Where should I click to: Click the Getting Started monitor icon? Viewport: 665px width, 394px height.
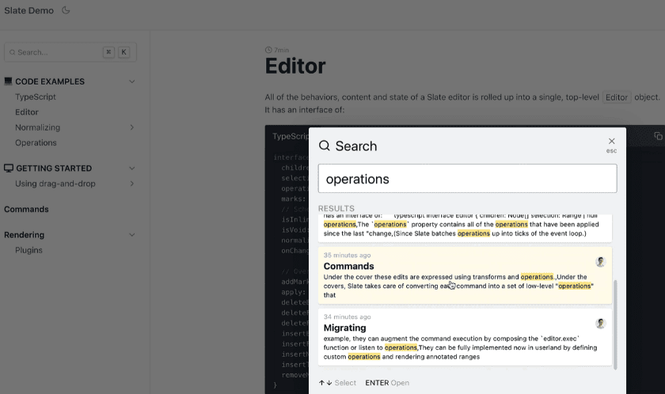[9, 169]
